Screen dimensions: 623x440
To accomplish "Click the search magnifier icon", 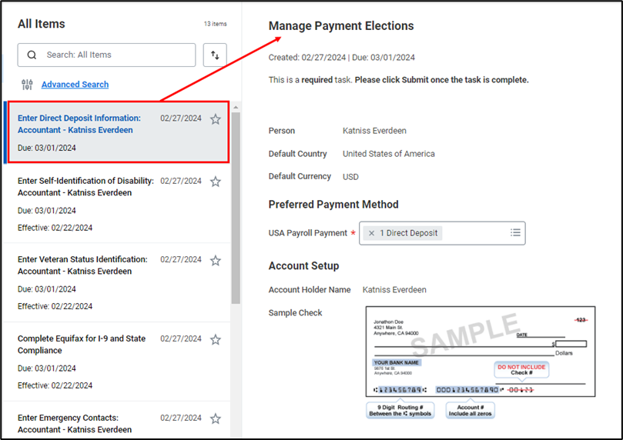I will [32, 55].
